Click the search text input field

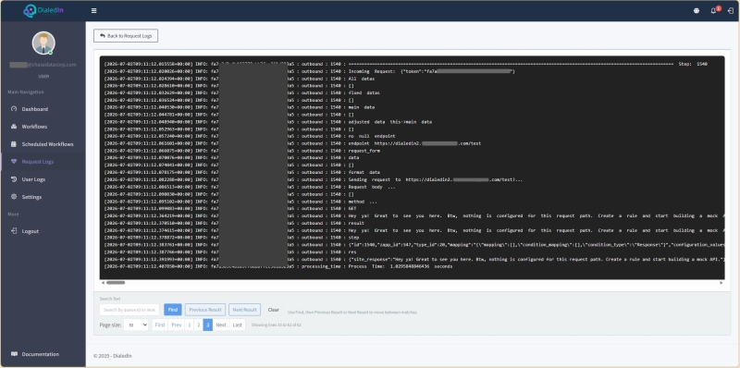click(129, 310)
